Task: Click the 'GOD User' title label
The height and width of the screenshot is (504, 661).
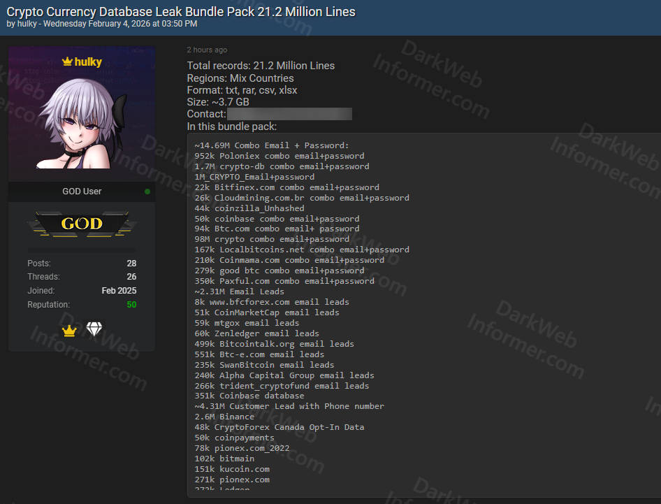Action: tap(82, 192)
